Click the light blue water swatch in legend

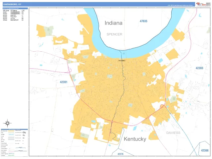pos(11,134)
